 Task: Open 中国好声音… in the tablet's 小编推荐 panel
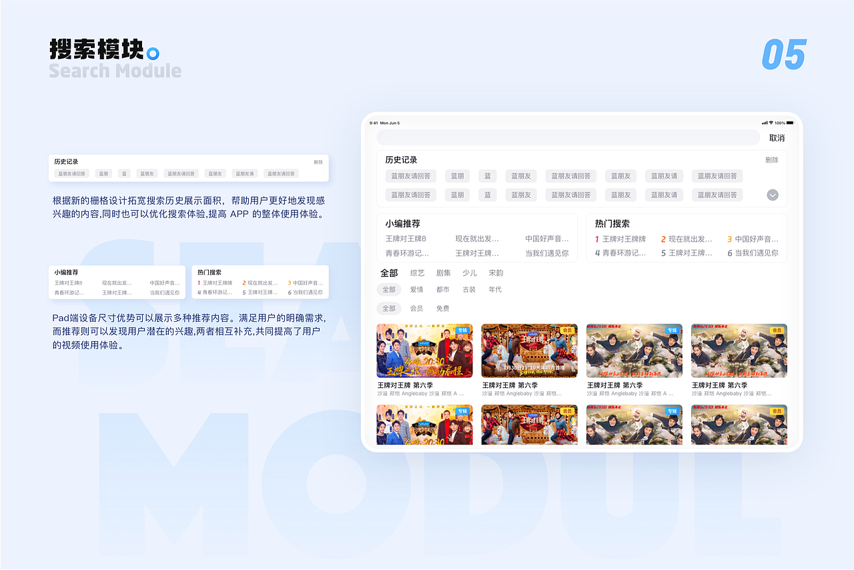coord(547,239)
